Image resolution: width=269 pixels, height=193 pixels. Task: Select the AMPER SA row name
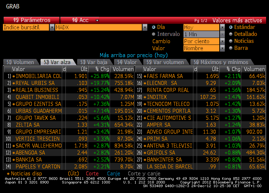tap(159, 125)
